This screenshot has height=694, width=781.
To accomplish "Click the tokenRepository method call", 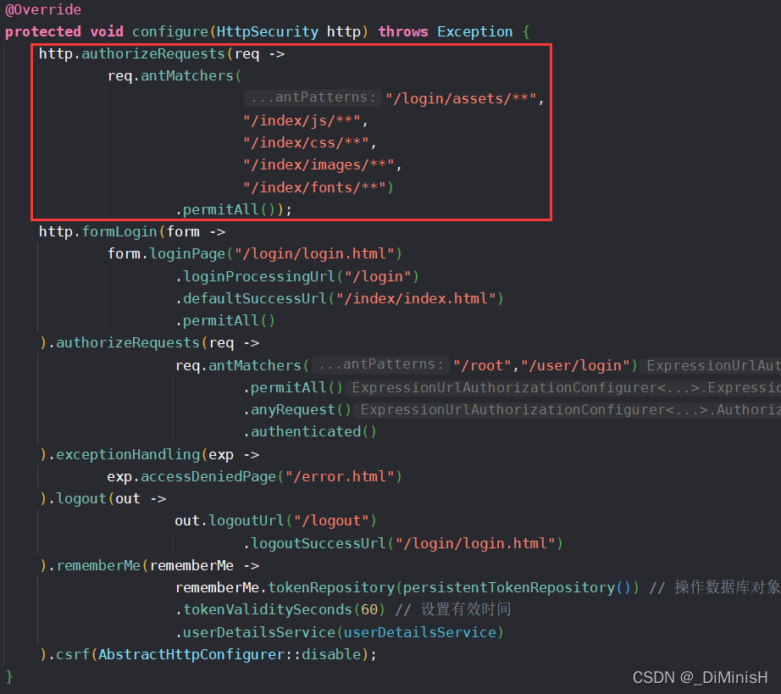I will [330, 588].
